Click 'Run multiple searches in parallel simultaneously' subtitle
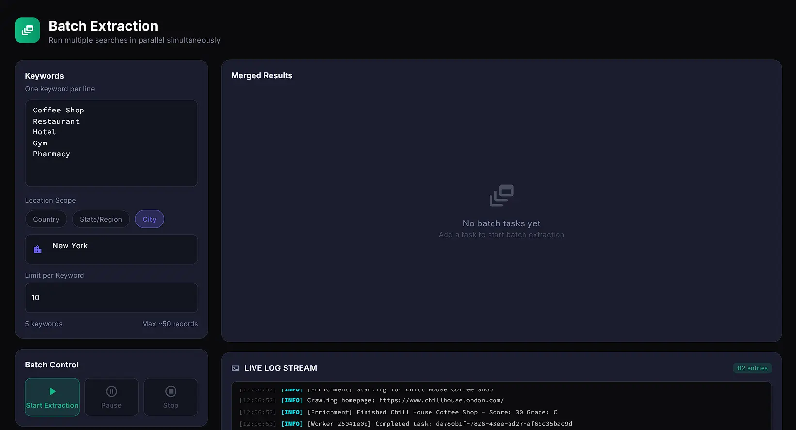This screenshot has width=796, height=430. pos(134,40)
